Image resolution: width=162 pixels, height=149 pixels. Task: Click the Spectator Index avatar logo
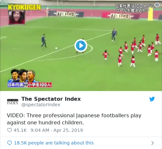(13, 102)
